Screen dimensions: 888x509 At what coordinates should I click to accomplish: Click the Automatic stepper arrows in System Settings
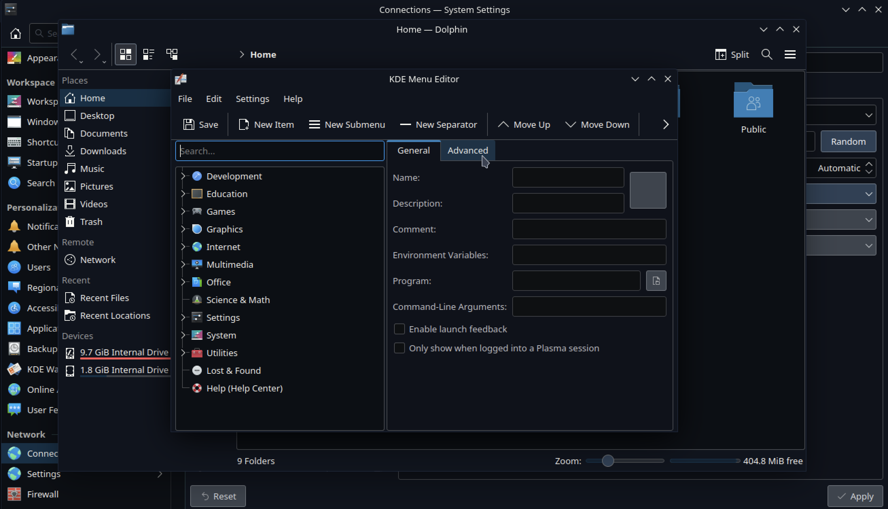869,168
